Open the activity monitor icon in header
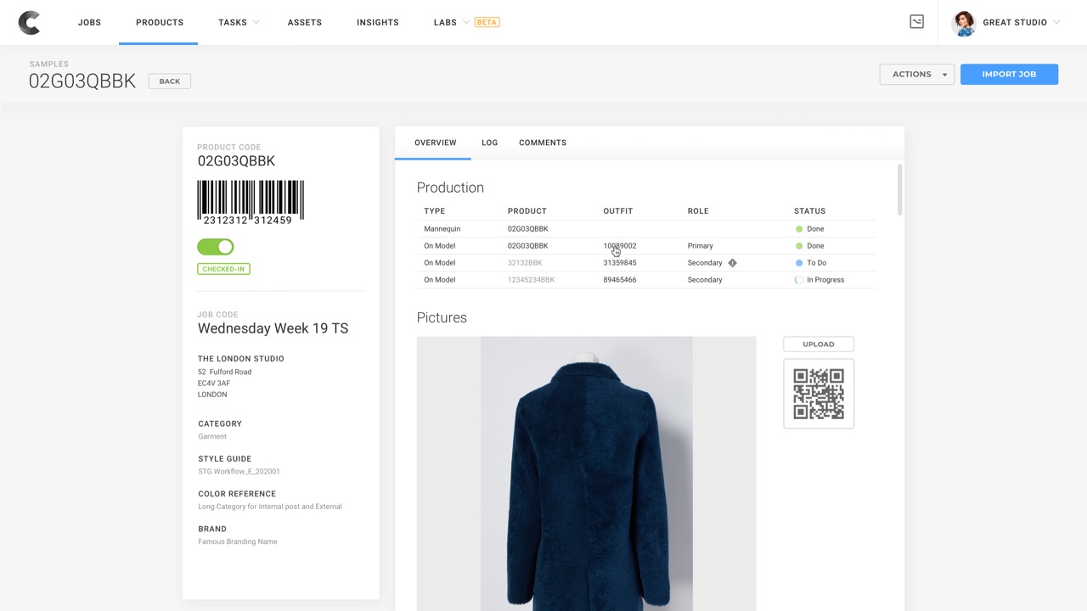 (916, 22)
